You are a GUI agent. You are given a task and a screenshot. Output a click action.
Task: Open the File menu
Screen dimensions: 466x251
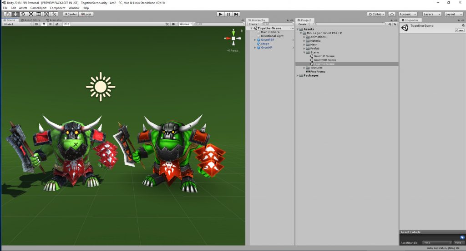coord(5,8)
